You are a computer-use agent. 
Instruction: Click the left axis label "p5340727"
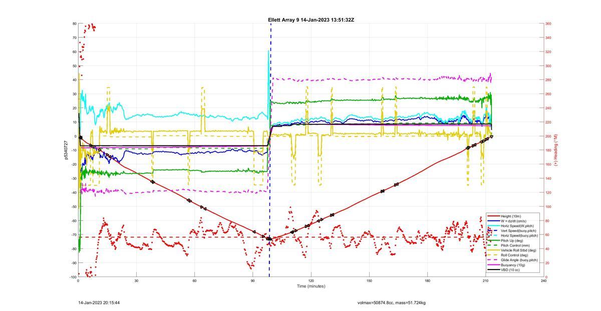(66, 150)
